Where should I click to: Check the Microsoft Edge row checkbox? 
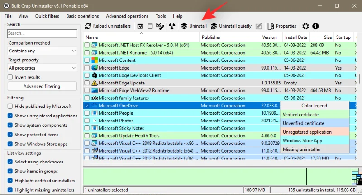tap(87, 68)
